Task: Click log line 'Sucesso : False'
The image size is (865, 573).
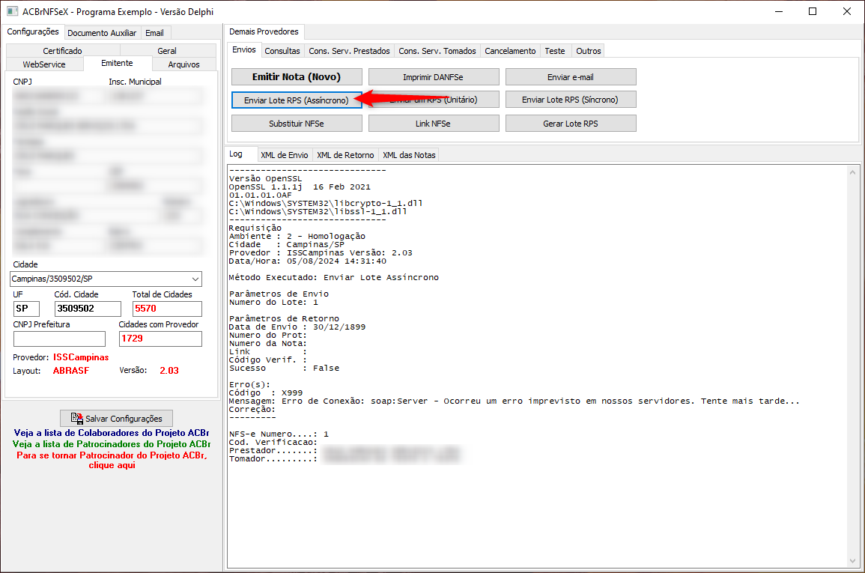Action: coord(284,368)
